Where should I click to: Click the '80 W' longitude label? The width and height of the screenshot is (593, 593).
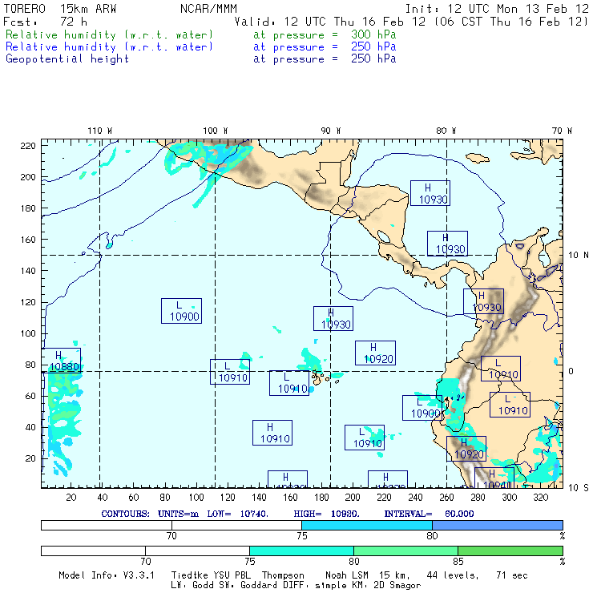coord(446,131)
